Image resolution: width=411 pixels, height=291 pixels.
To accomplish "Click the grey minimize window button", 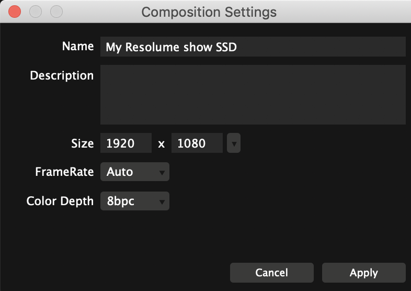I will (x=36, y=12).
